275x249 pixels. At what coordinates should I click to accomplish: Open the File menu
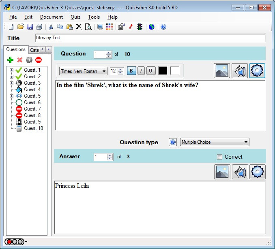coord(13,17)
